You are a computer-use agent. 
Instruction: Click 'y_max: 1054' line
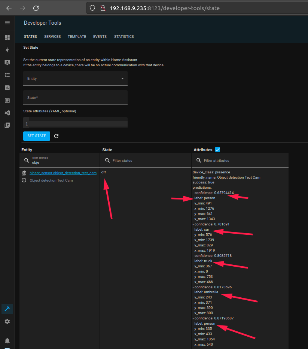point(205,339)
